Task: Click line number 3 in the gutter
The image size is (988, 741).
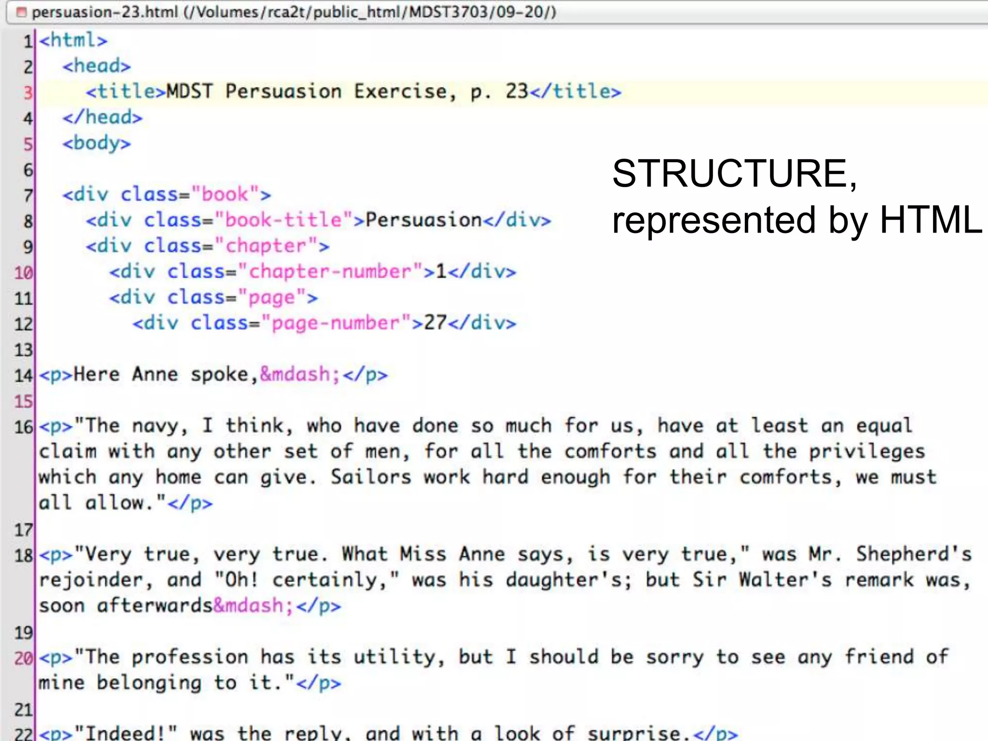Action: point(28,92)
